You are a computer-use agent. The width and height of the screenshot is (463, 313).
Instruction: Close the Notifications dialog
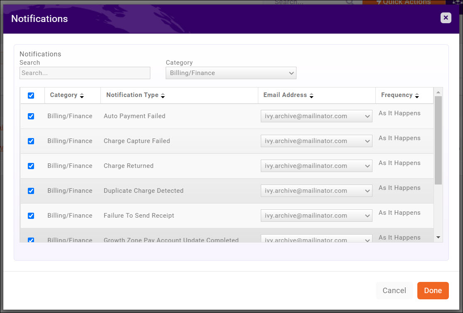click(x=446, y=18)
